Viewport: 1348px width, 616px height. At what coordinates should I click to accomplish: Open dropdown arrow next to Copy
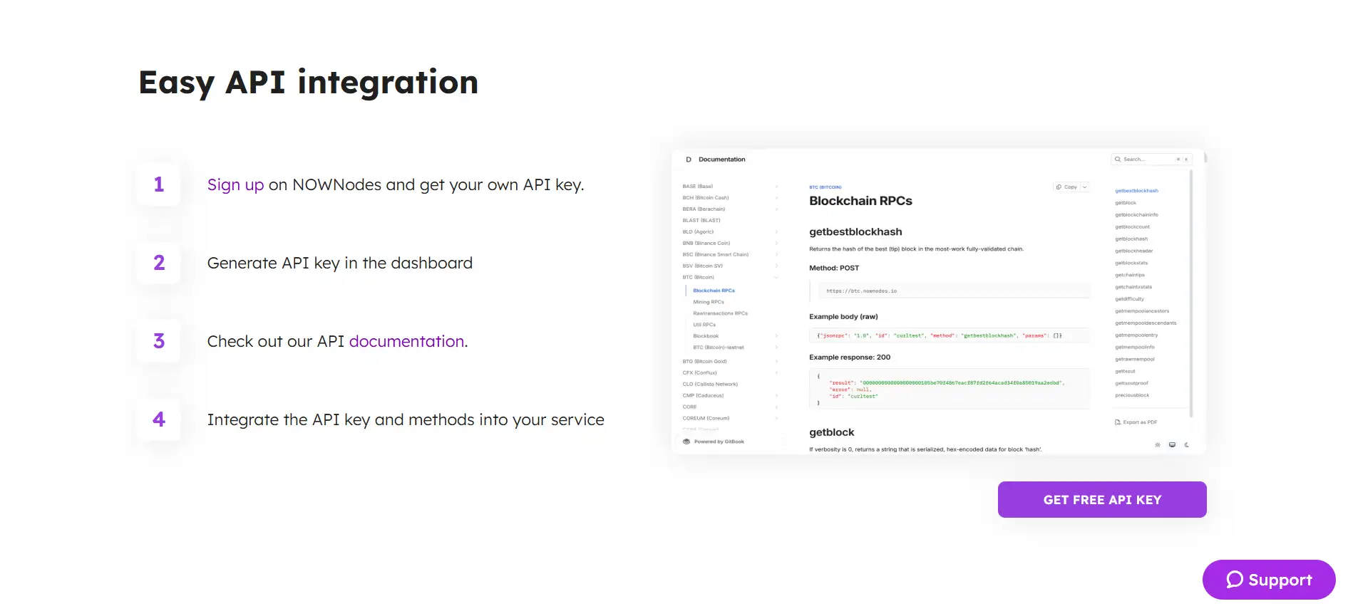tap(1085, 187)
